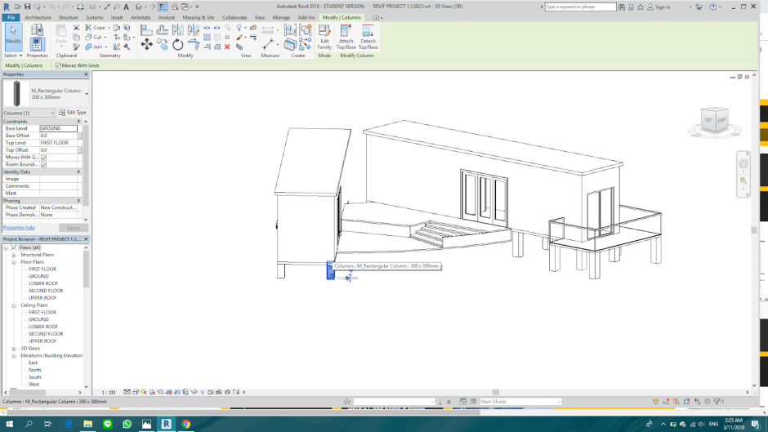The height and width of the screenshot is (432, 768).
Task: Open the Architecture ribbon tab
Action: click(38, 17)
